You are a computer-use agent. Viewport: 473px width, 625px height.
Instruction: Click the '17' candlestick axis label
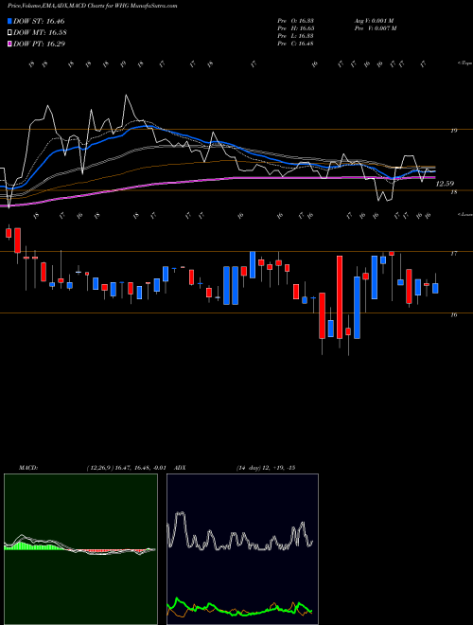tap(454, 253)
